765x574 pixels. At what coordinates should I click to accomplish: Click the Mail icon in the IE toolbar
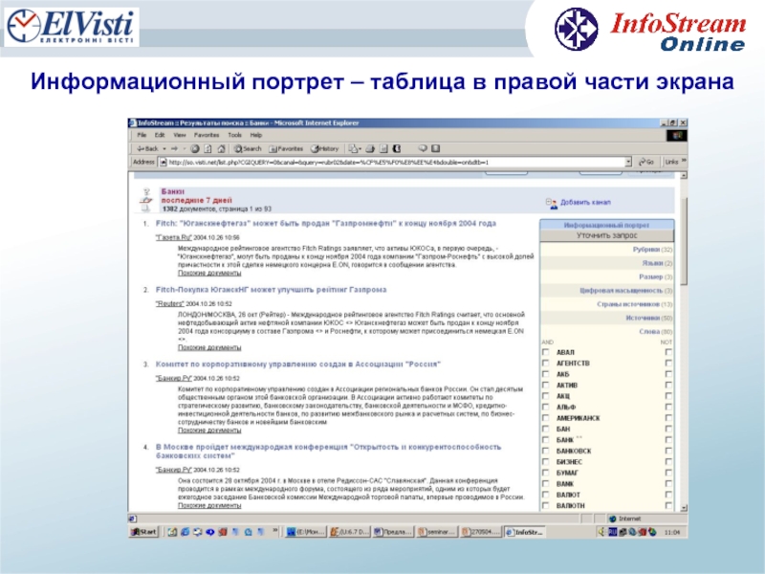pos(354,149)
